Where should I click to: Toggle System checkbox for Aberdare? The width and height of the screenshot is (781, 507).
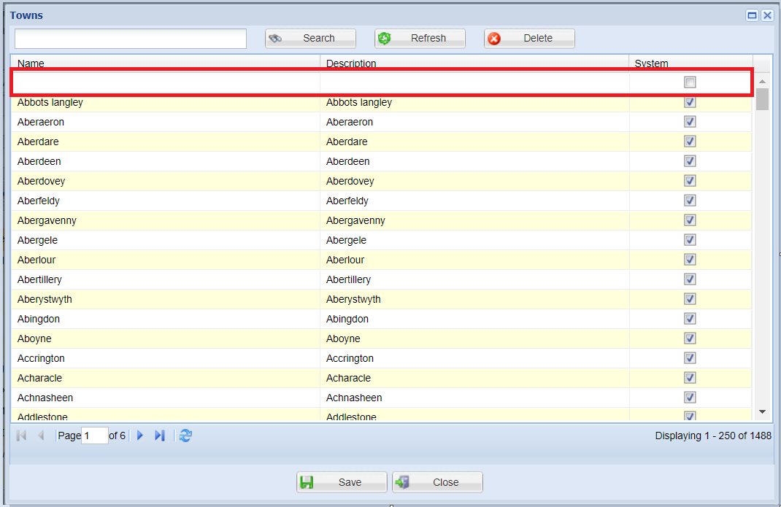pos(690,142)
